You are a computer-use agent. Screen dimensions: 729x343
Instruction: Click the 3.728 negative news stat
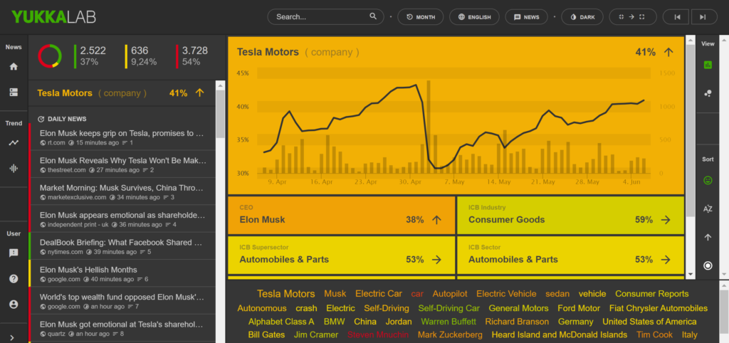coord(194,56)
